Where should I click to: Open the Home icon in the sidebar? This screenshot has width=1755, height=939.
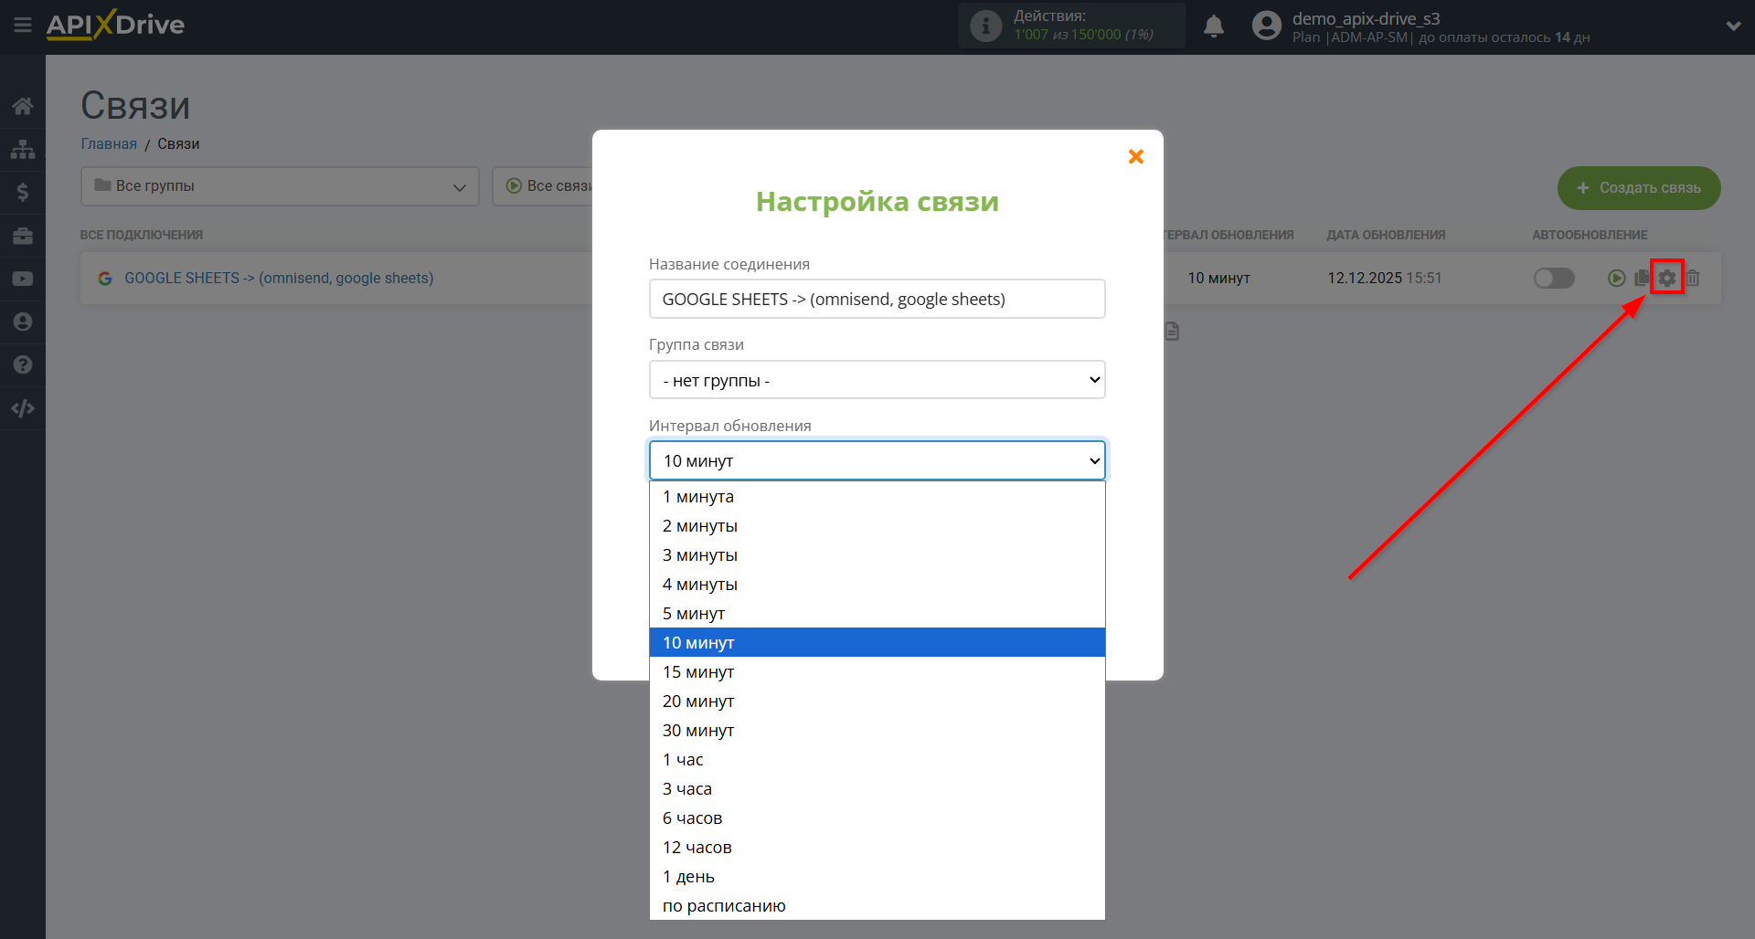tap(23, 105)
